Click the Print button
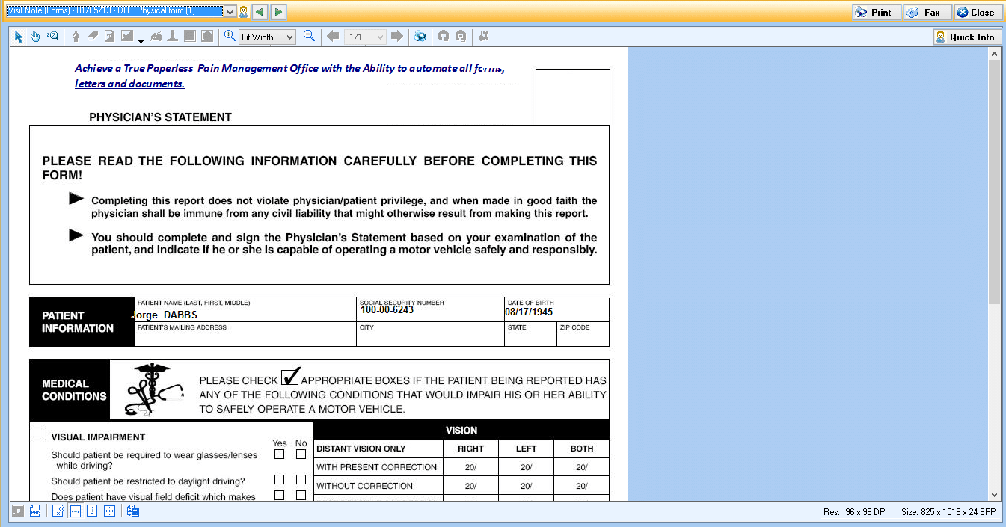This screenshot has width=1006, height=527. point(874,12)
